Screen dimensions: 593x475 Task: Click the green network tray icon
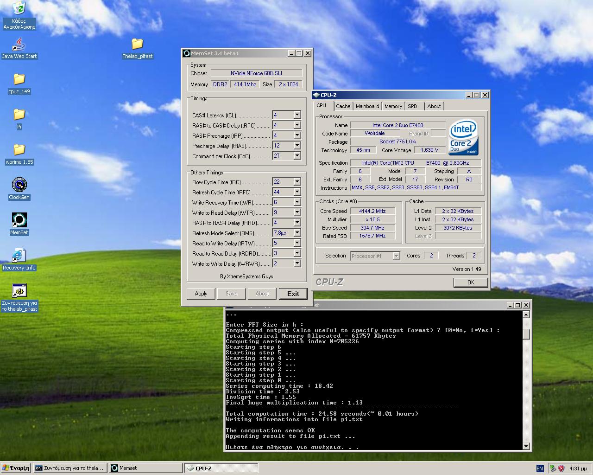(553, 469)
